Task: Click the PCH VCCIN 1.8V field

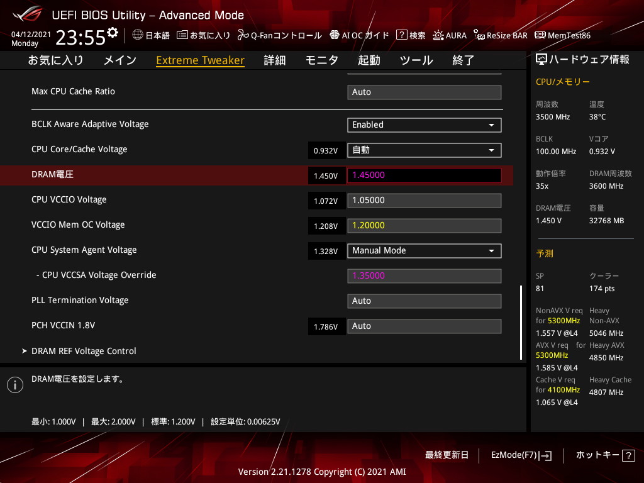Action: (x=425, y=326)
